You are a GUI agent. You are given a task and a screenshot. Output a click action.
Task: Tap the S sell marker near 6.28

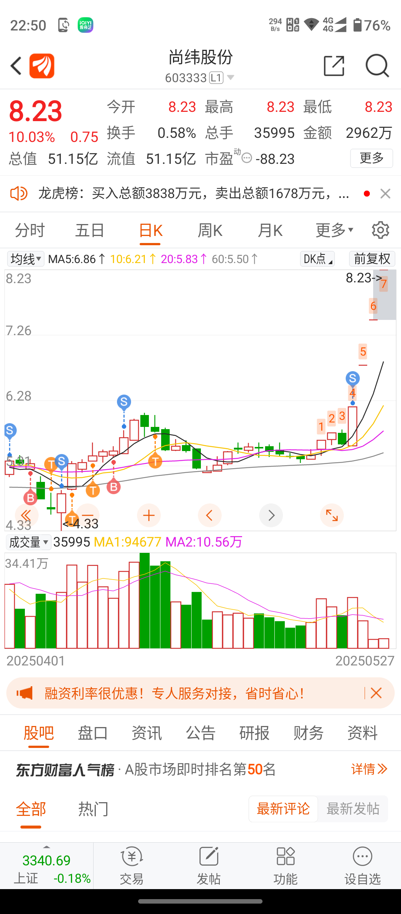124,402
